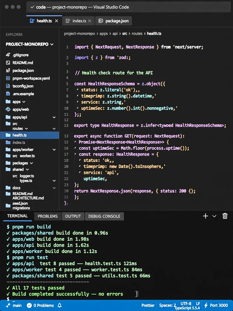Open worker.ts in the explorer
The image size is (233, 311).
click(27, 156)
